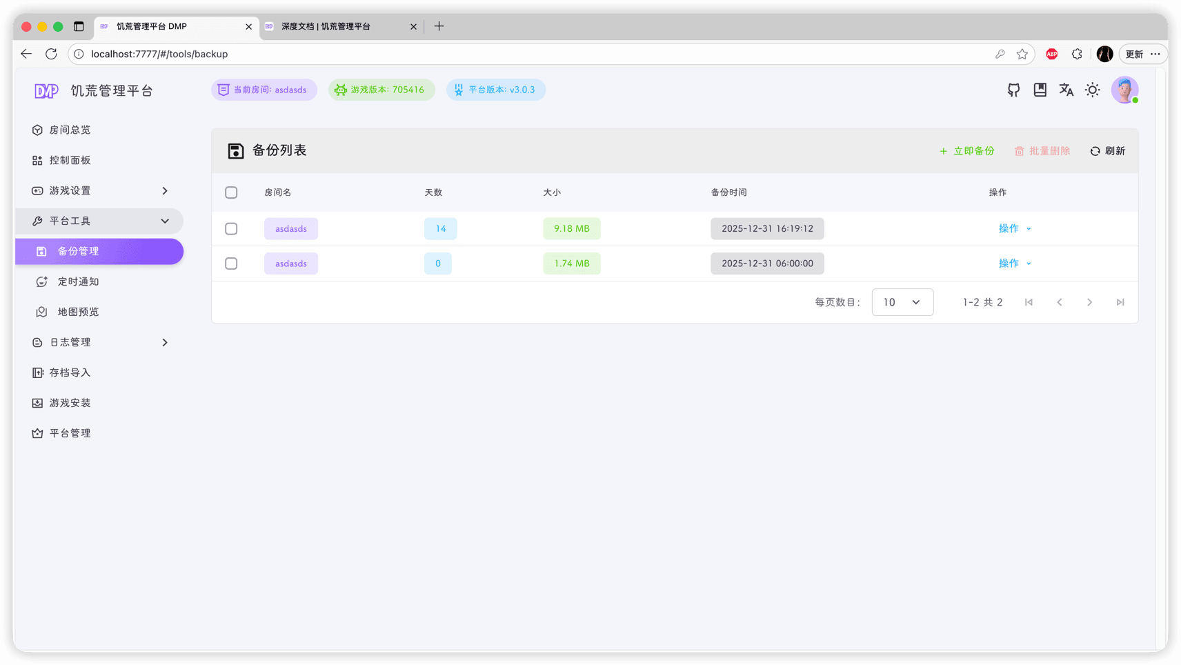Click the DMP logo icon
1181x665 pixels.
pyautogui.click(x=46, y=91)
